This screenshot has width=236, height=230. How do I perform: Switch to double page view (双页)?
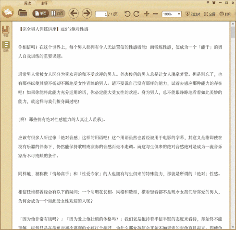click(57, 13)
